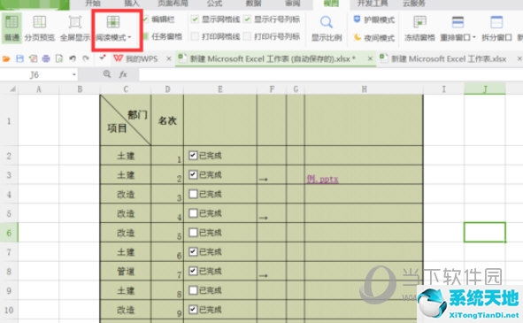Screen dimensions: 523x323
Task: Check 已完成 checkbox in row 6
Action: click(193, 233)
